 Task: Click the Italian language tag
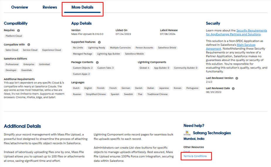[x=151, y=88]
